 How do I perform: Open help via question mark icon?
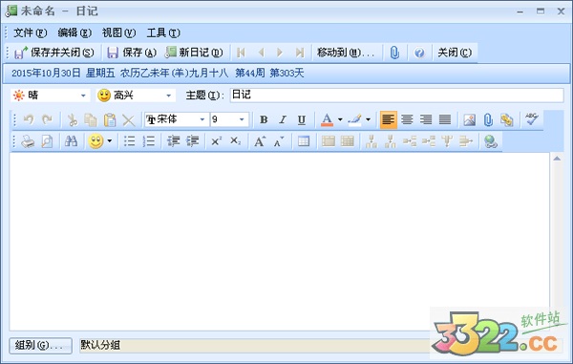point(419,53)
